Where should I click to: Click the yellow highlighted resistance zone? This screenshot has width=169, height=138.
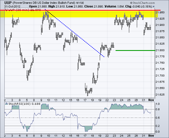click(x=79, y=14)
